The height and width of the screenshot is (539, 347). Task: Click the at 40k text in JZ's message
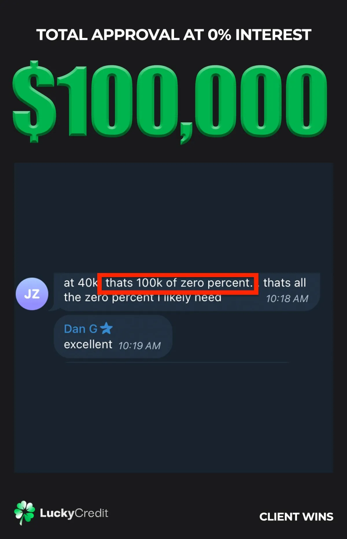pyautogui.click(x=81, y=283)
